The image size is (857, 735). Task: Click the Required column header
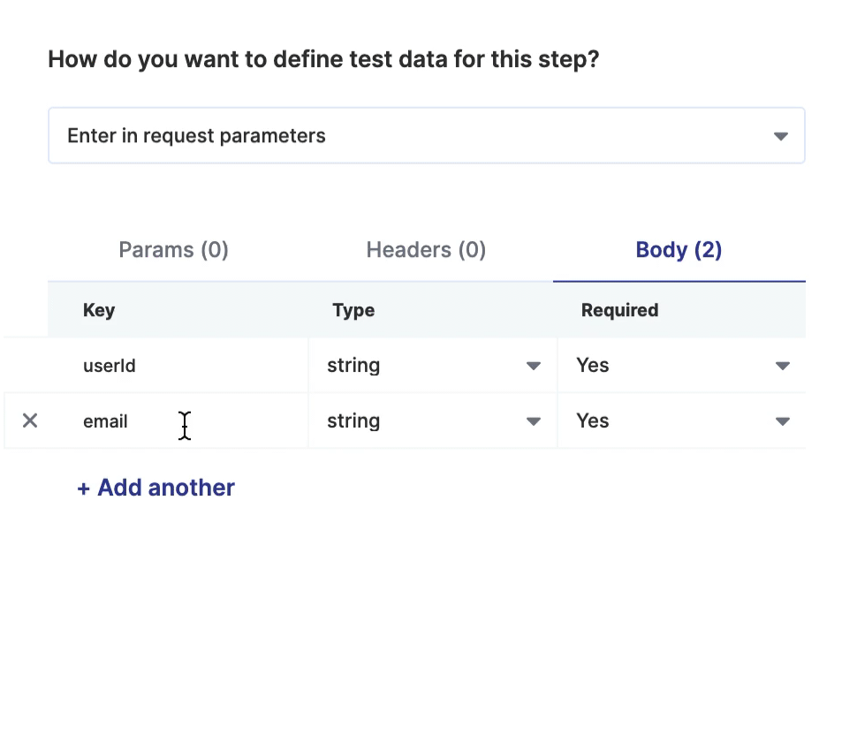click(x=619, y=310)
